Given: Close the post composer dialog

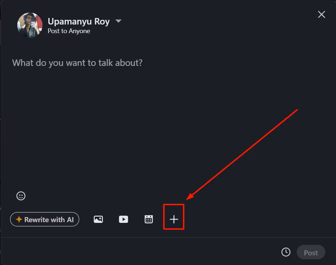Looking at the screenshot, I should coord(321,14).
